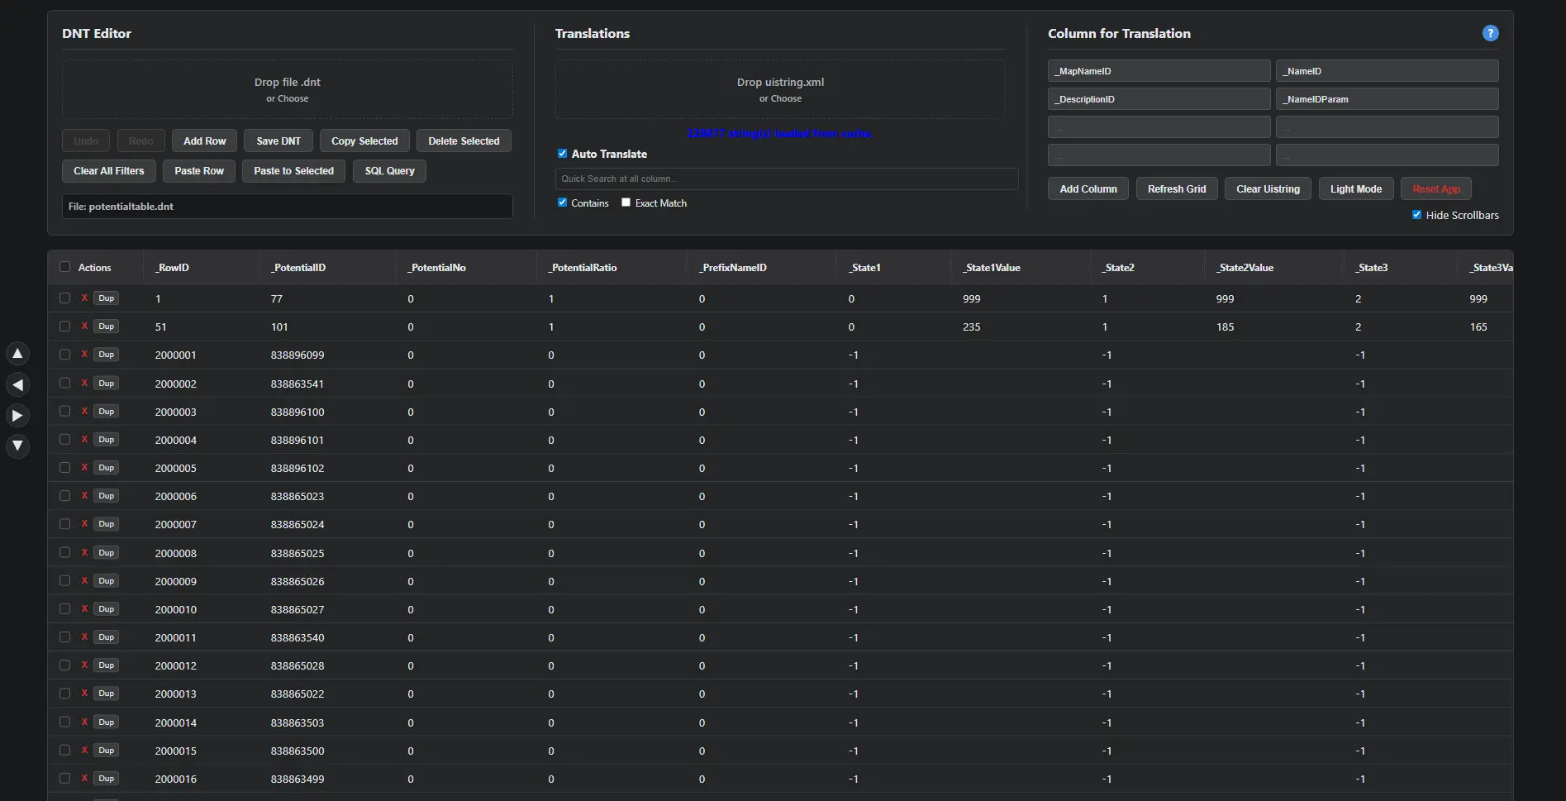Click the Drop uistring.xml area
Screen dimensions: 1566x801
780,89
